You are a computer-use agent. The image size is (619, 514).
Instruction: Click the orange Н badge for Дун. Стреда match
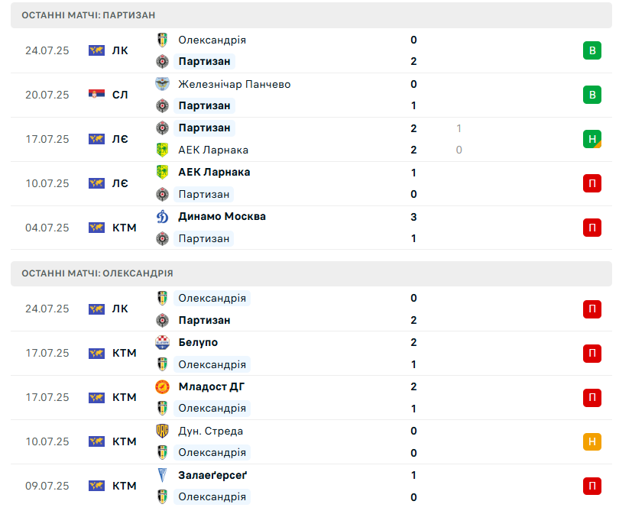click(x=591, y=441)
